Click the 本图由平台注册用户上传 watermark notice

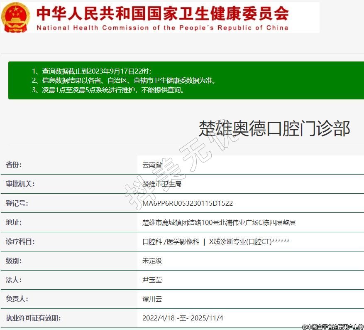coord(332,327)
